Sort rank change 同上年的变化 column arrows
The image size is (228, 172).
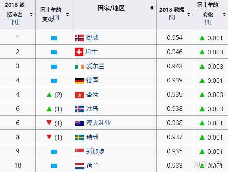67,15
